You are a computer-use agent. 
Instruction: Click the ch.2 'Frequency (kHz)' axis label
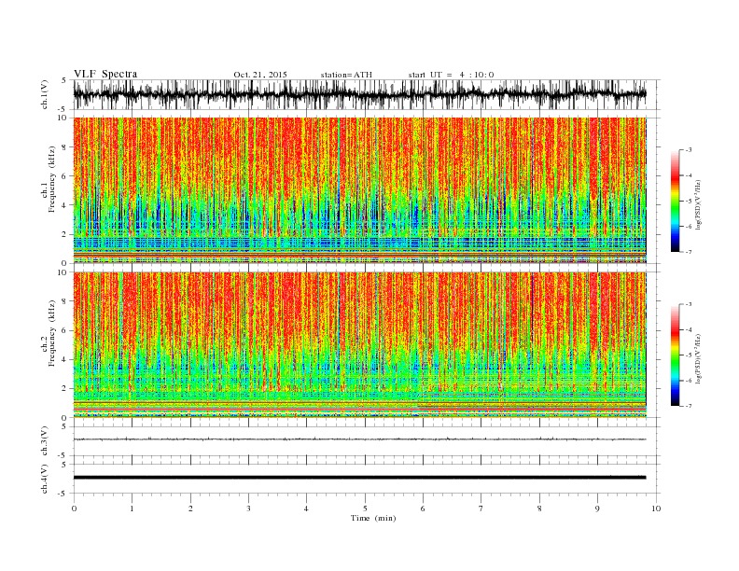pos(51,332)
